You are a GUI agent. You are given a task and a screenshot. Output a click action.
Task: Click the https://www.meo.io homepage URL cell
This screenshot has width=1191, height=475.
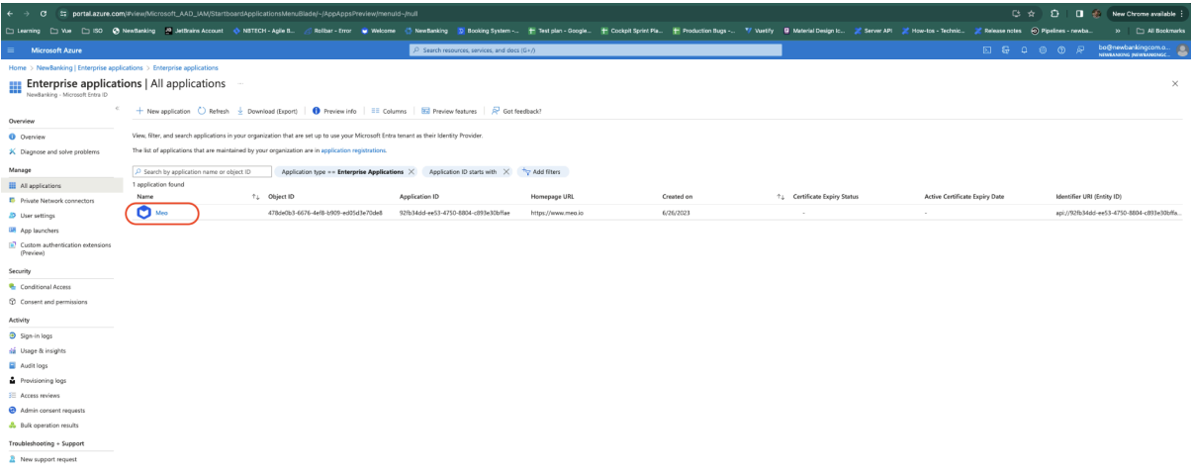tap(557, 213)
